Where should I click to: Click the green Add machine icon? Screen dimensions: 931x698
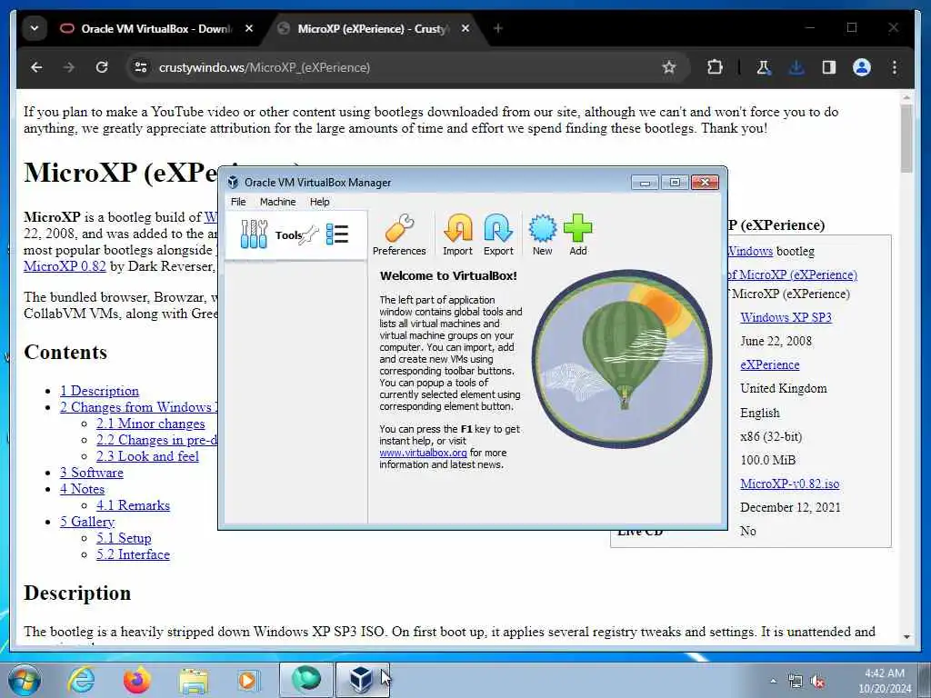tap(577, 234)
